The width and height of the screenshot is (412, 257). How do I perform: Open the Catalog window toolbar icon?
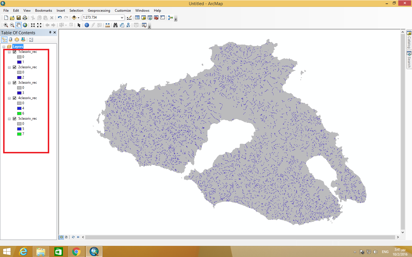(x=144, y=18)
